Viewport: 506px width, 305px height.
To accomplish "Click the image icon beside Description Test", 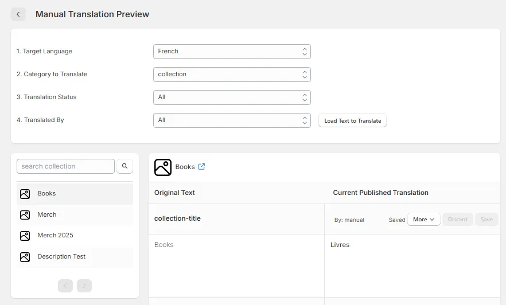I will 25,257.
